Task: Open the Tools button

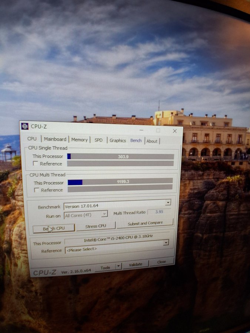Action: [x=105, y=268]
